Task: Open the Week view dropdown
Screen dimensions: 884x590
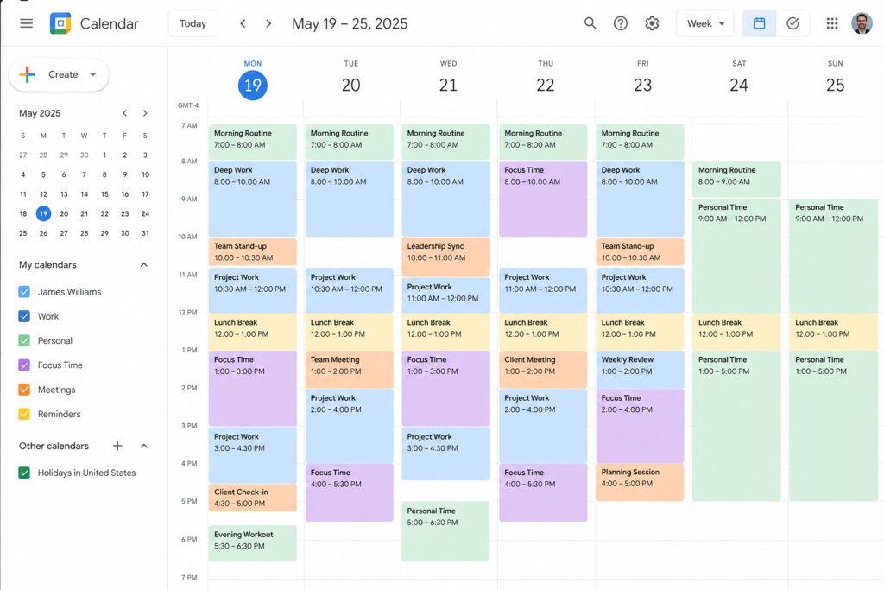Action: (x=704, y=23)
